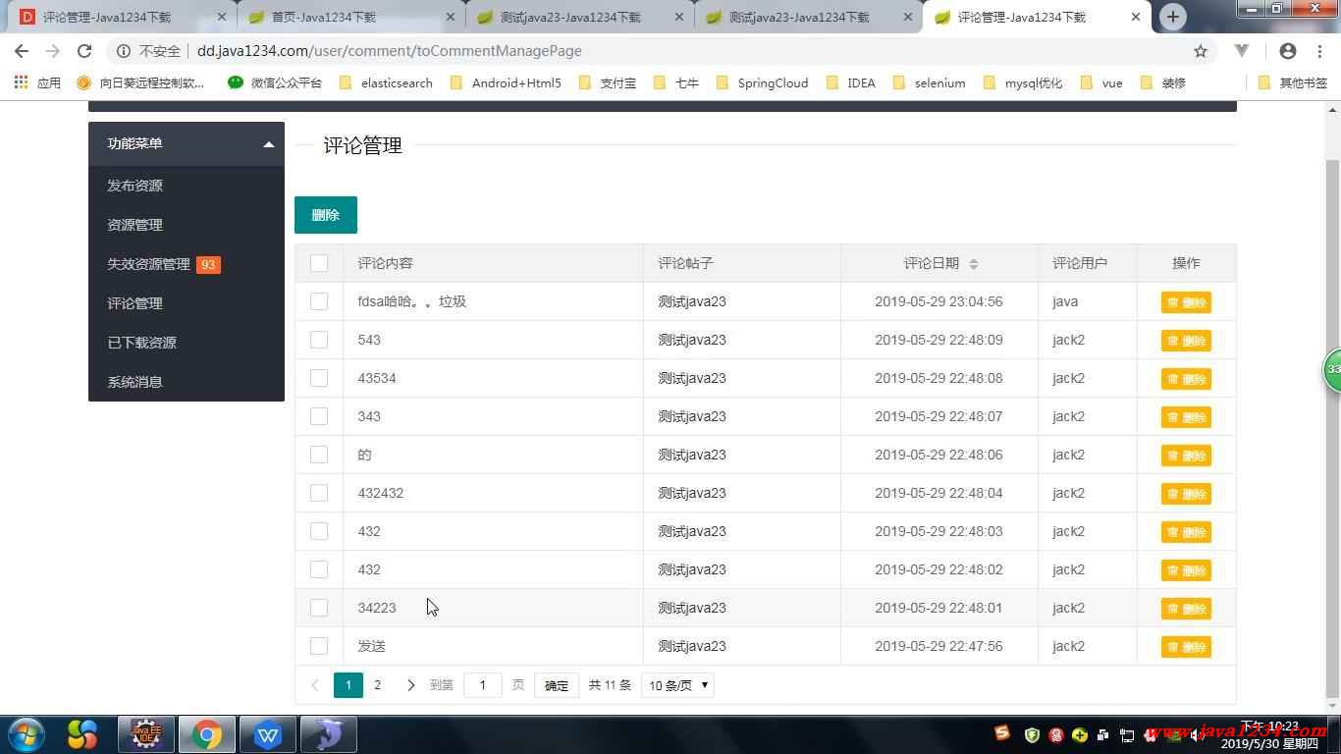Open Chrome user profile icon
This screenshot has height=754, width=1341.
[1288, 51]
